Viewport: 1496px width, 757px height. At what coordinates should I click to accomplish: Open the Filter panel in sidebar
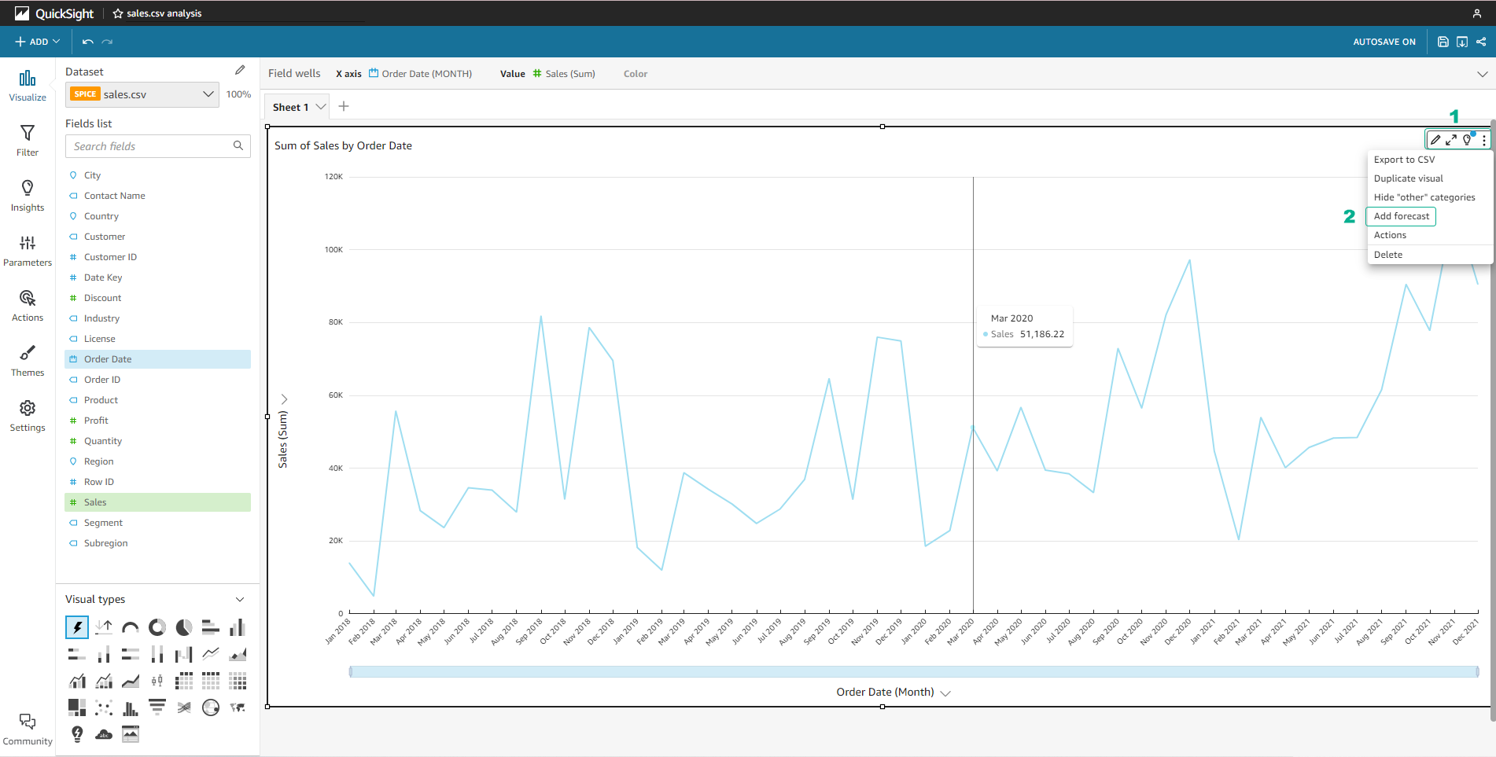[x=28, y=141]
